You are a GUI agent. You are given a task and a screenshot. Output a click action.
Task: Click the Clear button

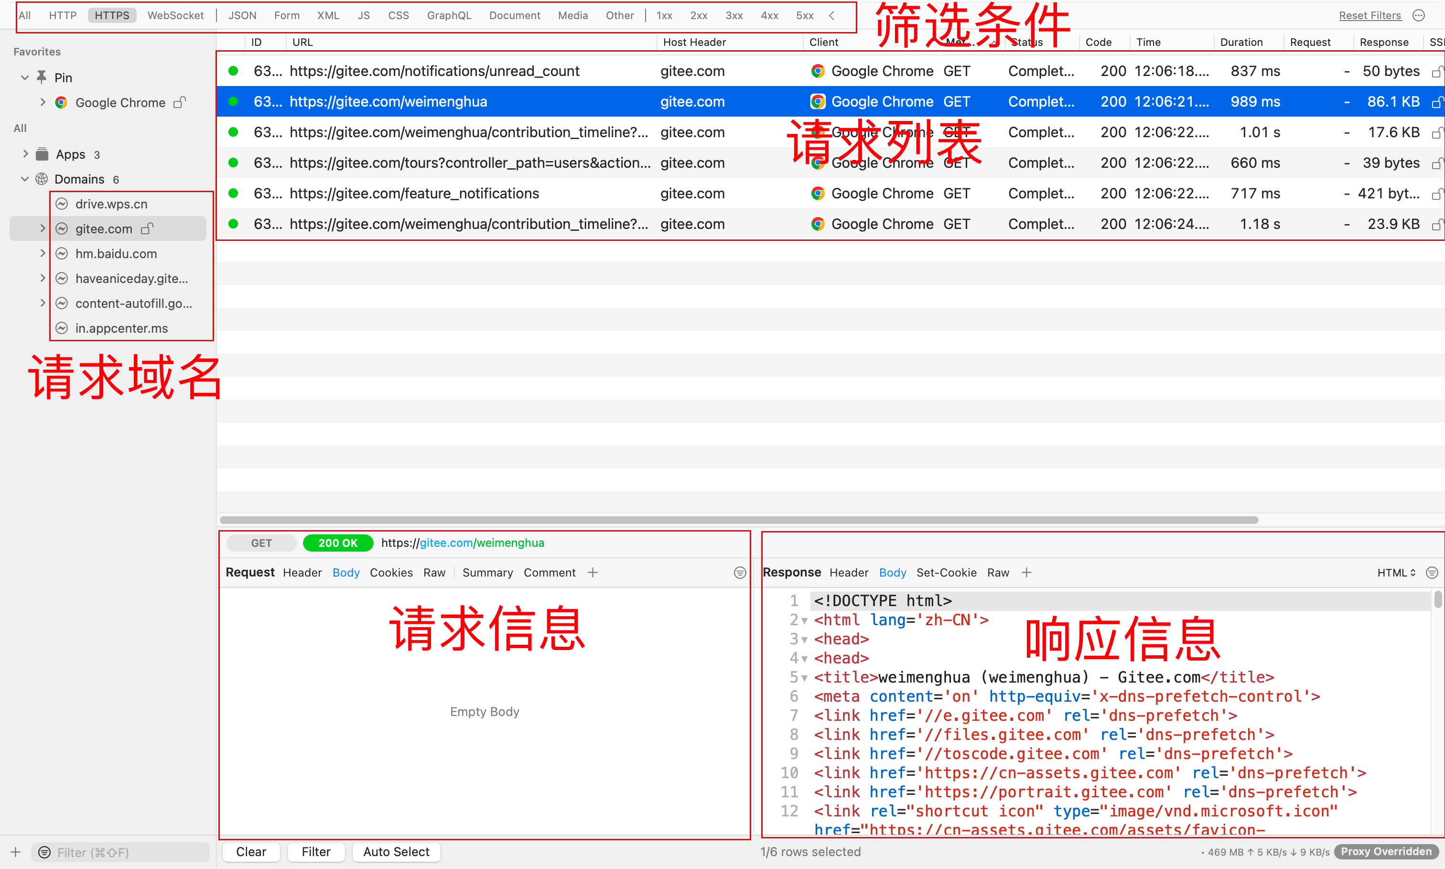pos(251,852)
